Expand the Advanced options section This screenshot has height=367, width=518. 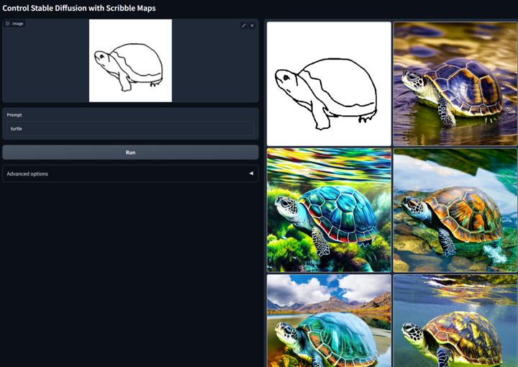point(130,173)
